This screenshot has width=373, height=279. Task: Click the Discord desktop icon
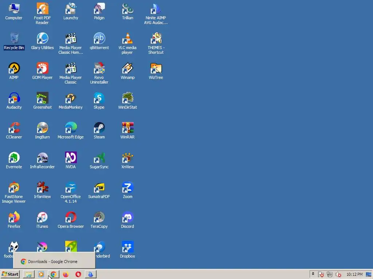pyautogui.click(x=127, y=220)
